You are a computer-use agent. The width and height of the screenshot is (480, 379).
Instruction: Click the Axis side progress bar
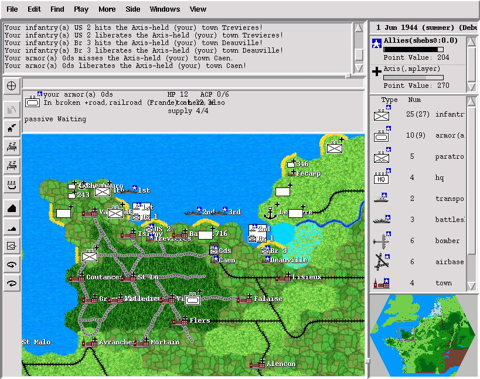pyautogui.click(x=413, y=78)
